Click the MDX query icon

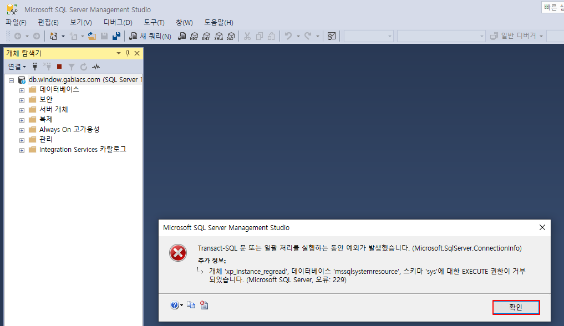pyautogui.click(x=194, y=36)
